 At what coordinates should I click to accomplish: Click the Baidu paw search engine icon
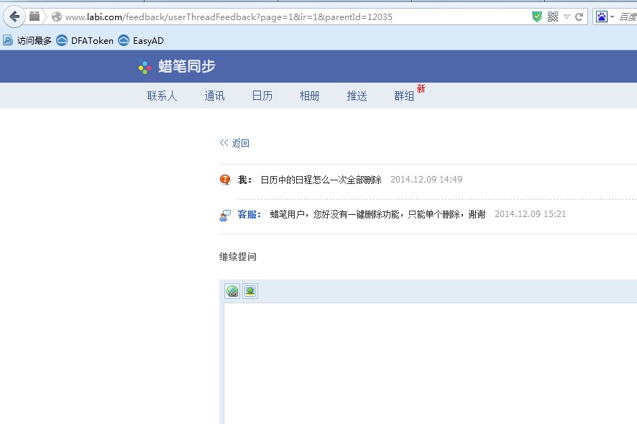tap(601, 17)
